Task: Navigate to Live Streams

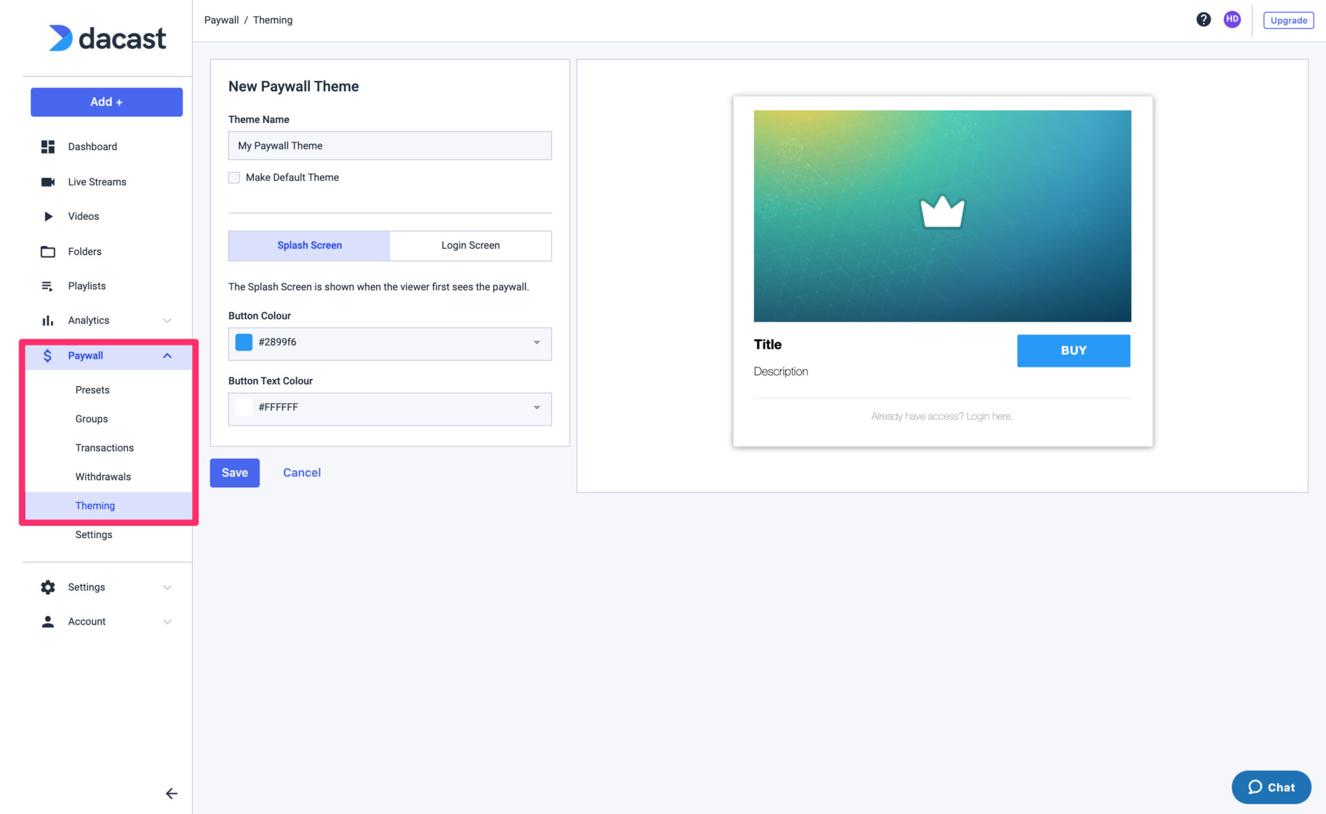Action: (x=95, y=182)
